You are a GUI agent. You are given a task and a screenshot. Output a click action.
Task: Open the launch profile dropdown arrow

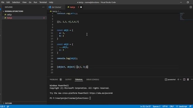pos(181,79)
